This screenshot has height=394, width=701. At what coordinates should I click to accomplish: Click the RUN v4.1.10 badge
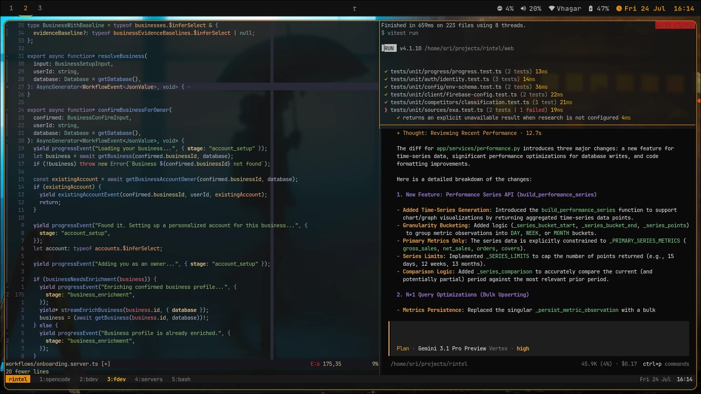[x=389, y=48]
